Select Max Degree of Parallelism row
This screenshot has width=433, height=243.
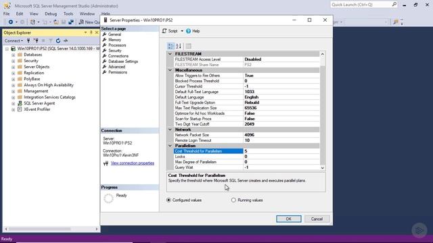click(x=246, y=162)
